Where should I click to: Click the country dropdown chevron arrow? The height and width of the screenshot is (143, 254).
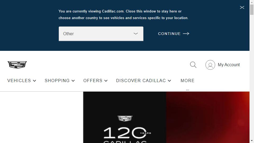click(135, 34)
